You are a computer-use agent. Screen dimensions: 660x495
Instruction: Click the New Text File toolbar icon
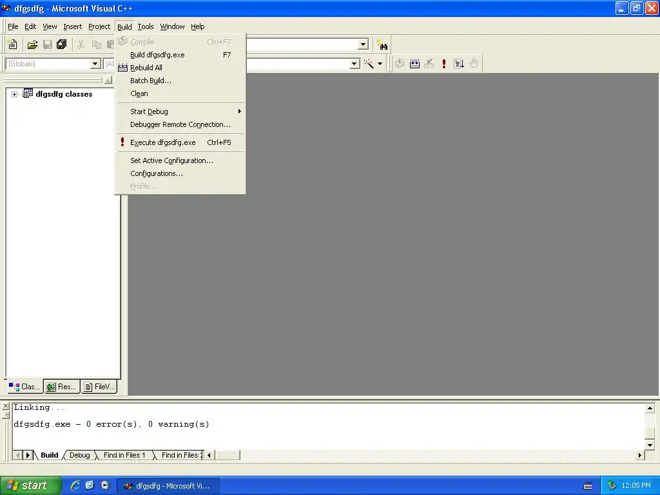[x=13, y=44]
